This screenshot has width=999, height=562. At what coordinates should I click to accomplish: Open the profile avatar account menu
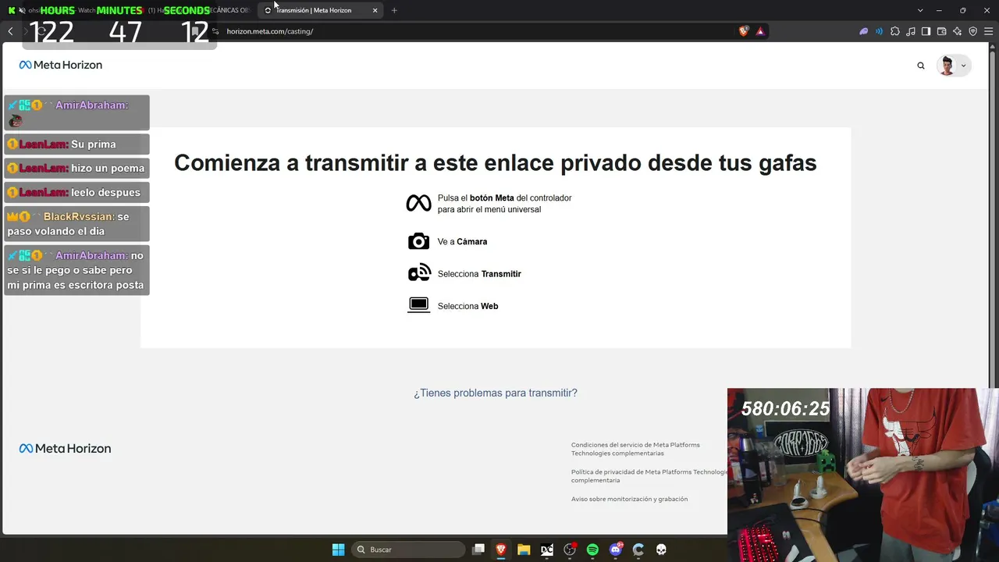coord(953,66)
